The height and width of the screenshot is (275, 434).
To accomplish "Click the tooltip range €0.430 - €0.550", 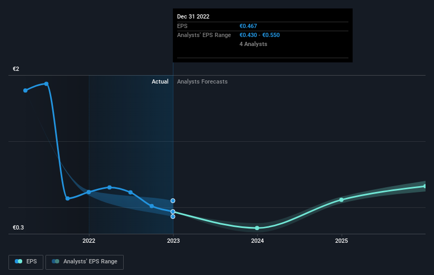I will pyautogui.click(x=260, y=35).
